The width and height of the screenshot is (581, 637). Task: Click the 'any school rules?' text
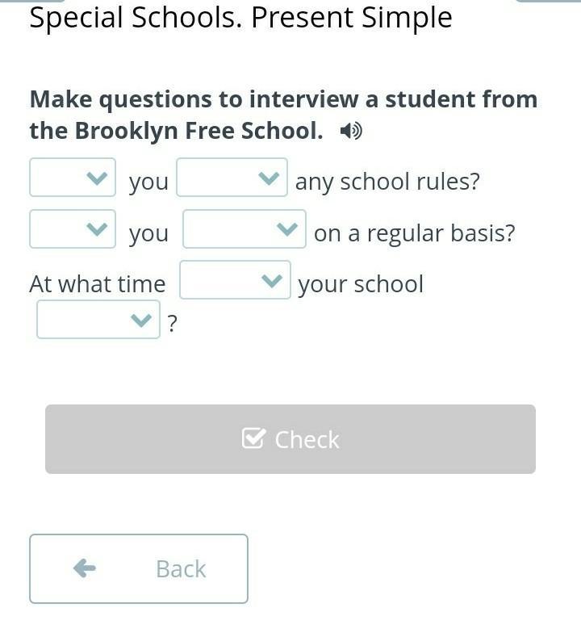(x=387, y=181)
